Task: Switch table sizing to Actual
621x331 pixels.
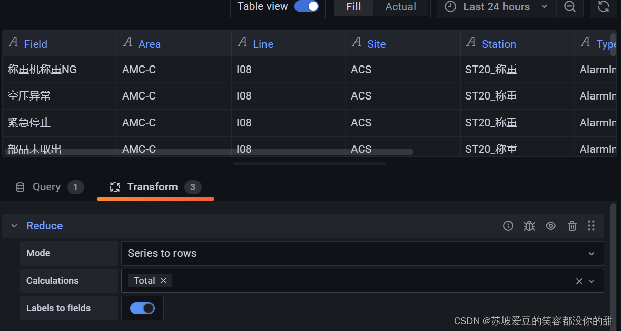Action: coord(400,7)
